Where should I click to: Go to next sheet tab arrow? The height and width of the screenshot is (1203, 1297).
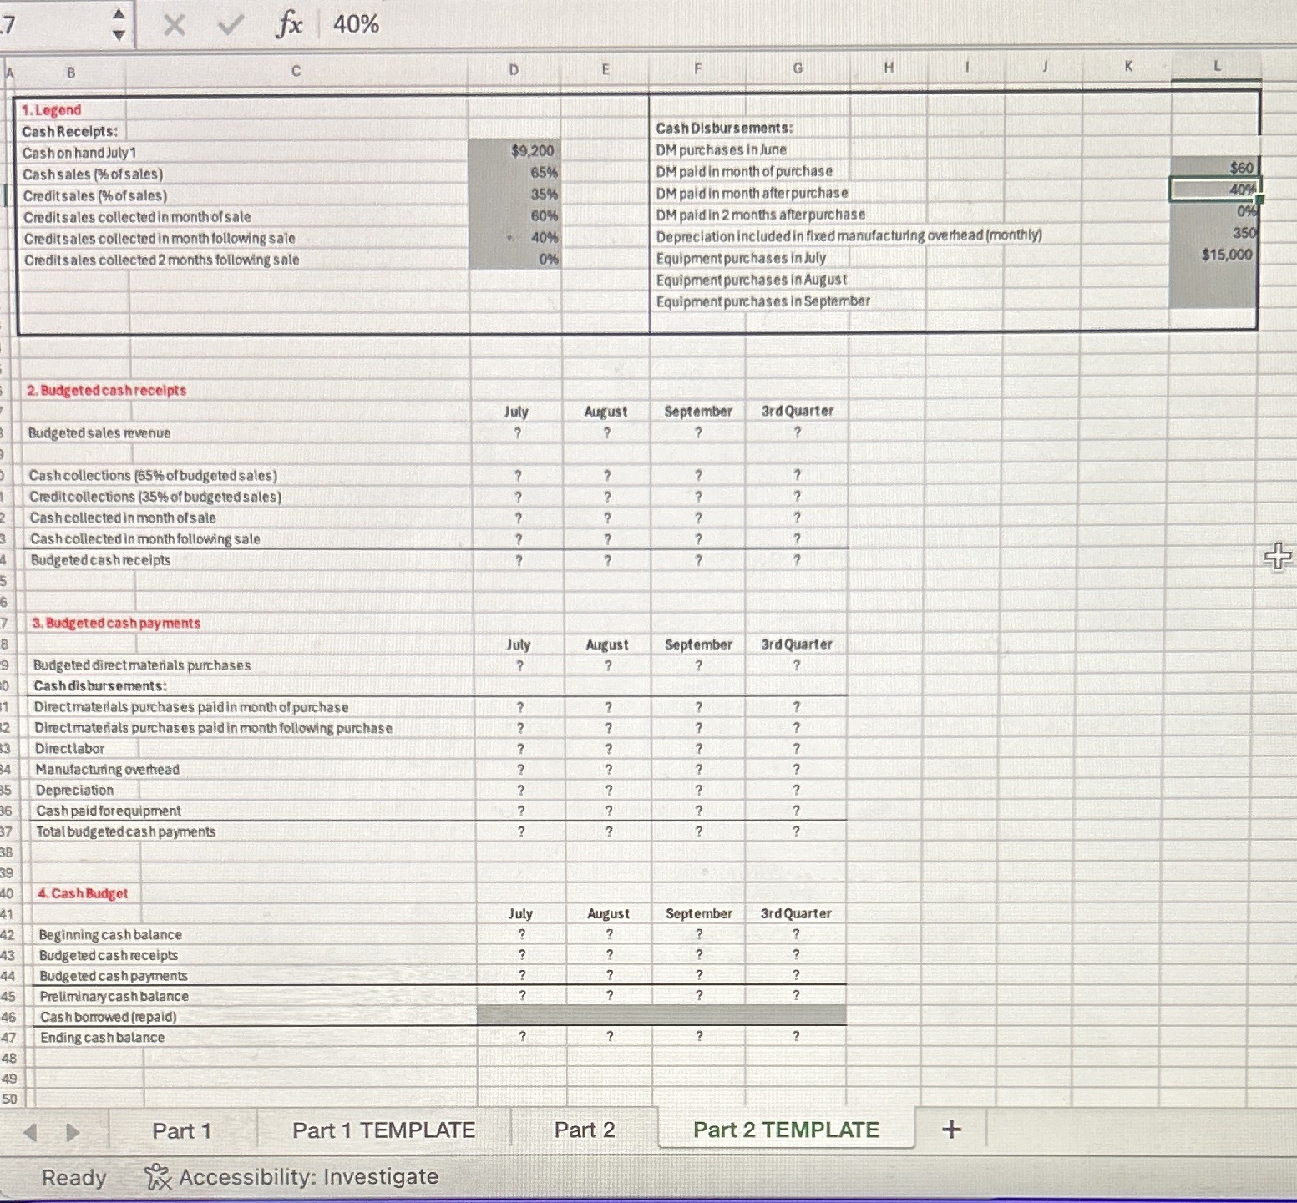73,1132
